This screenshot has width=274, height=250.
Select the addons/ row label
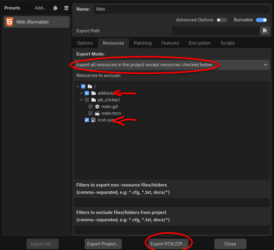(x=106, y=93)
